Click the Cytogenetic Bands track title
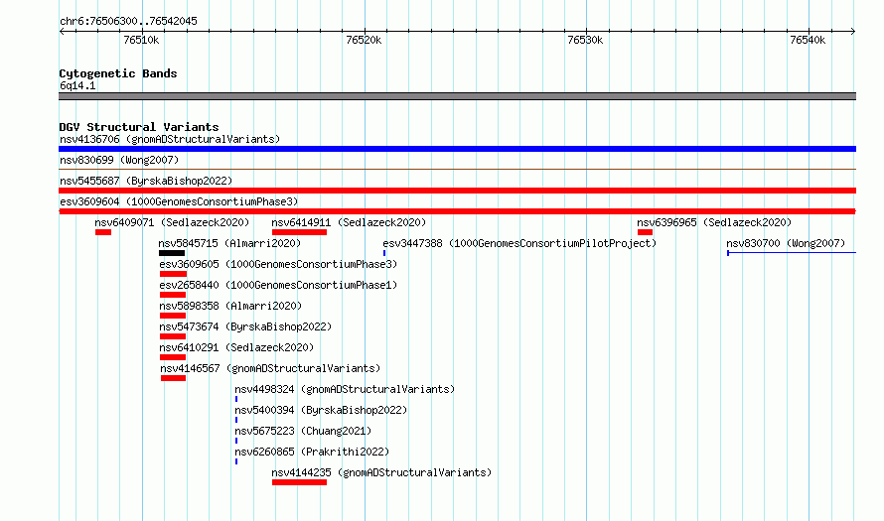The width and height of the screenshot is (884, 521). [x=118, y=73]
